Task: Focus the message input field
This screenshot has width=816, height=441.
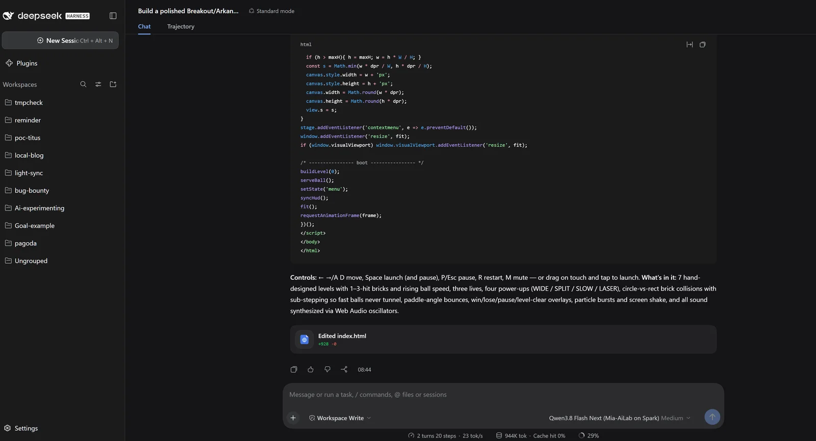Action: point(503,395)
